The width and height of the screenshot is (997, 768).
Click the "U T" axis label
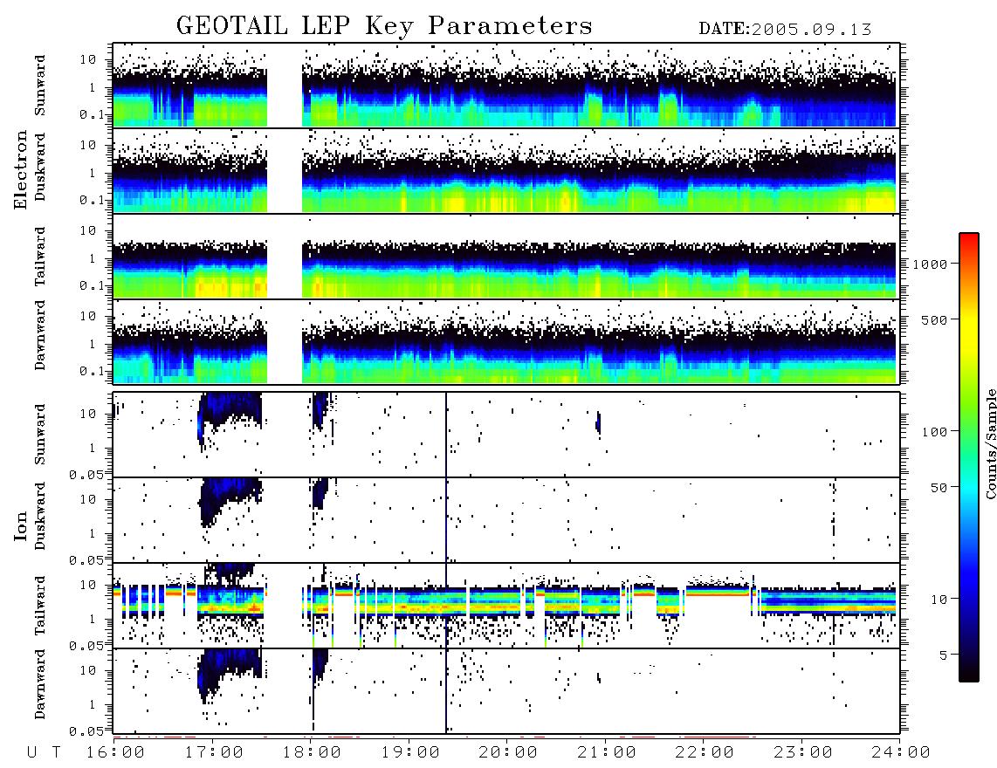(45, 752)
